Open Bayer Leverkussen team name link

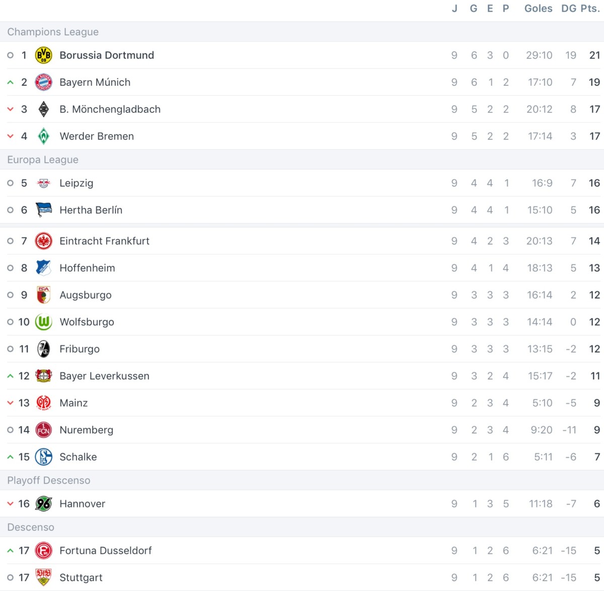(x=104, y=376)
